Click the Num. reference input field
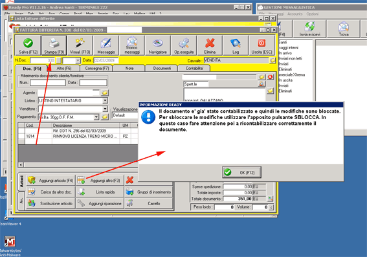Screen dimensions: 367x257 (x=48, y=83)
